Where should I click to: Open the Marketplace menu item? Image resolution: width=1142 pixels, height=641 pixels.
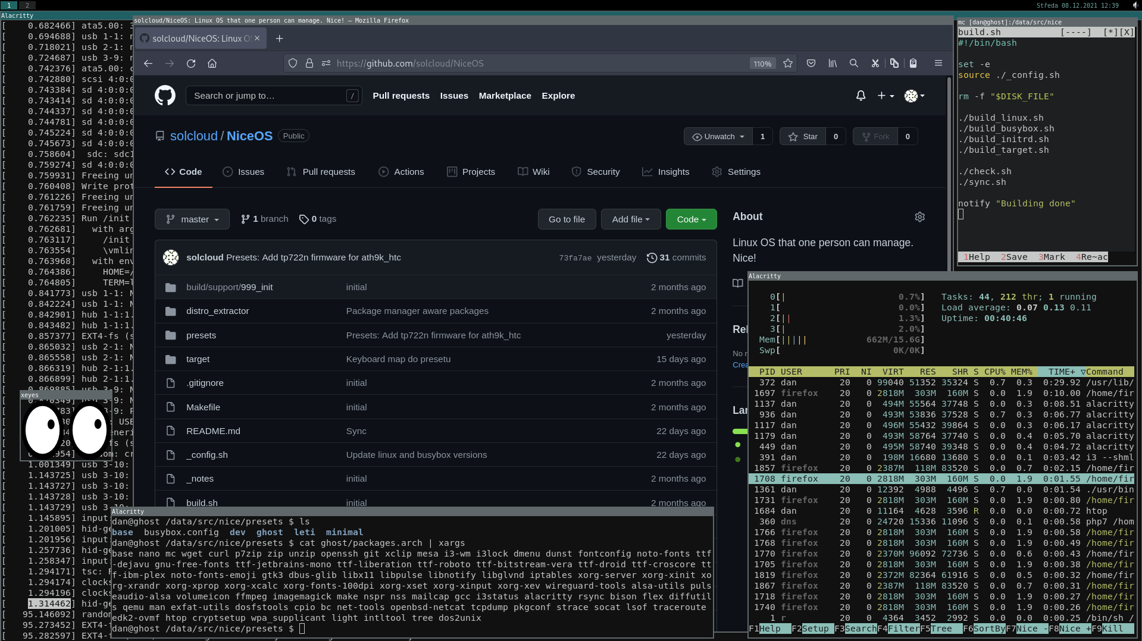click(x=505, y=96)
